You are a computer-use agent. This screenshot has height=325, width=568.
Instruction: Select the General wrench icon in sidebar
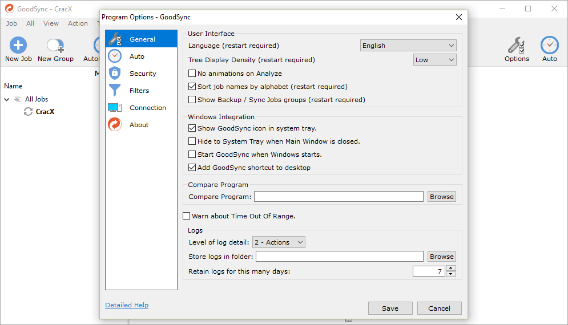(115, 39)
